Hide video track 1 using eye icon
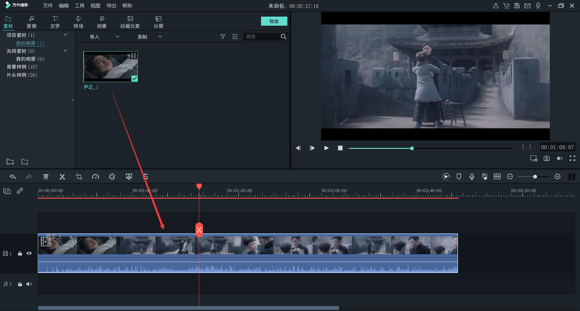Image resolution: width=580 pixels, height=311 pixels. (x=29, y=253)
